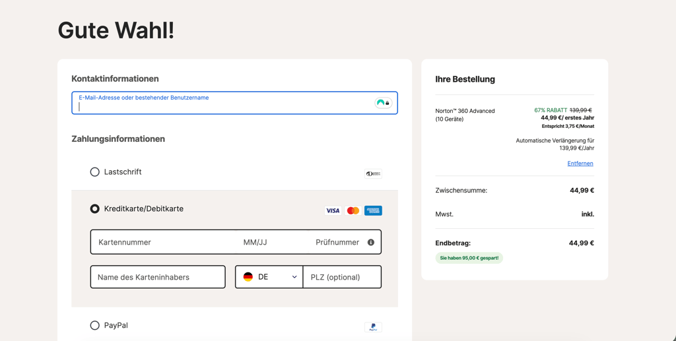
Task: Click the German flag icon
Action: pos(248,277)
